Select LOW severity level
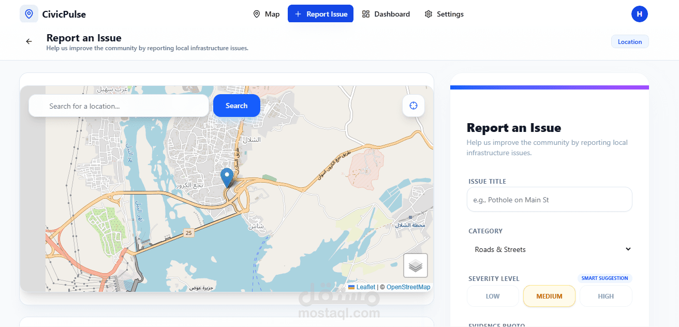The image size is (679, 327). coord(493,296)
